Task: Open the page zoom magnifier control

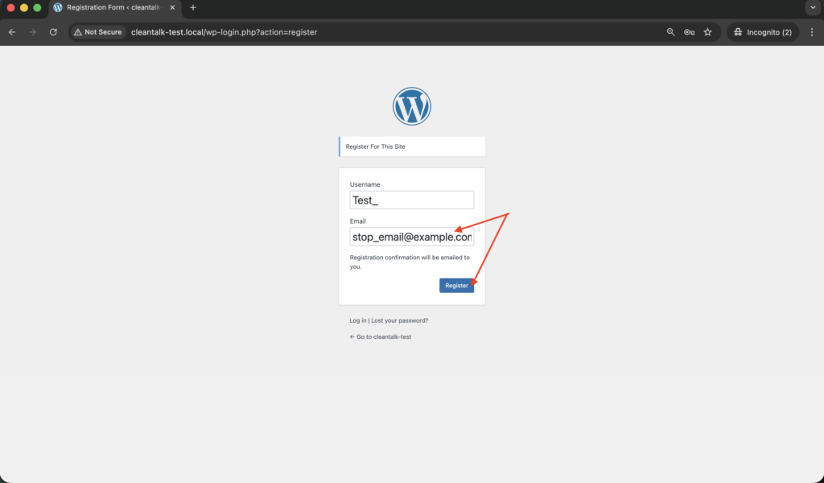Action: (670, 32)
